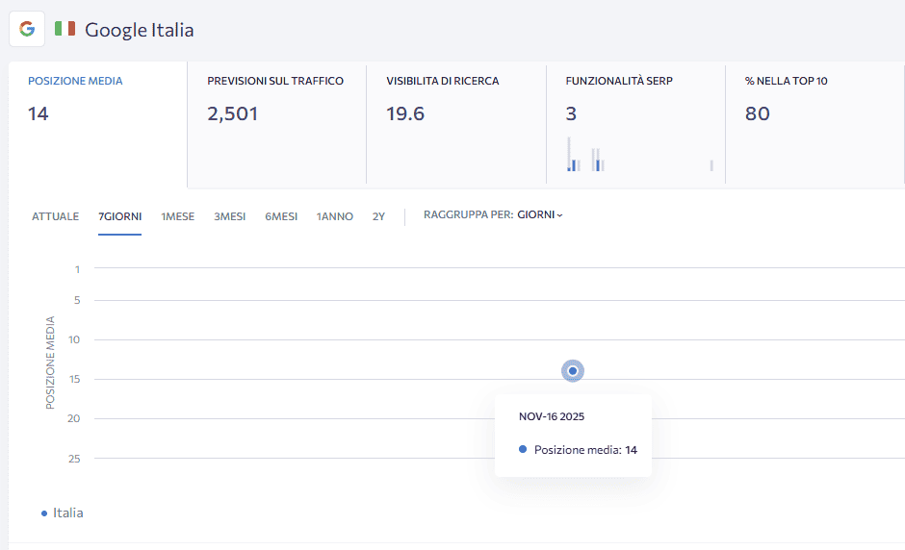Click the NOV-16 2025 tooltip date
The image size is (905, 550).
tap(552, 416)
